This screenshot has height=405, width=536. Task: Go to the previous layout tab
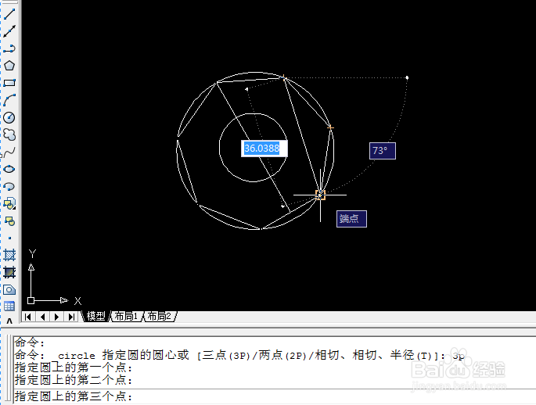click(42, 317)
